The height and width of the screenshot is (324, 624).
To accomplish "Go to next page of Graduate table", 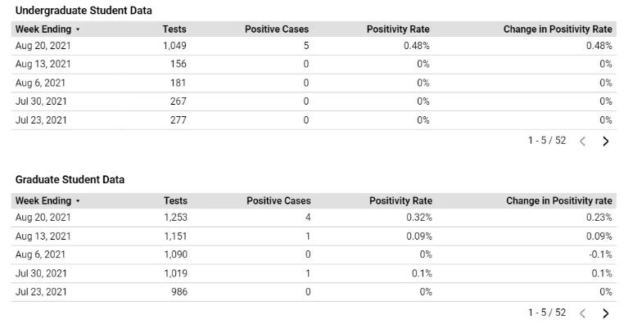I will (x=605, y=313).
